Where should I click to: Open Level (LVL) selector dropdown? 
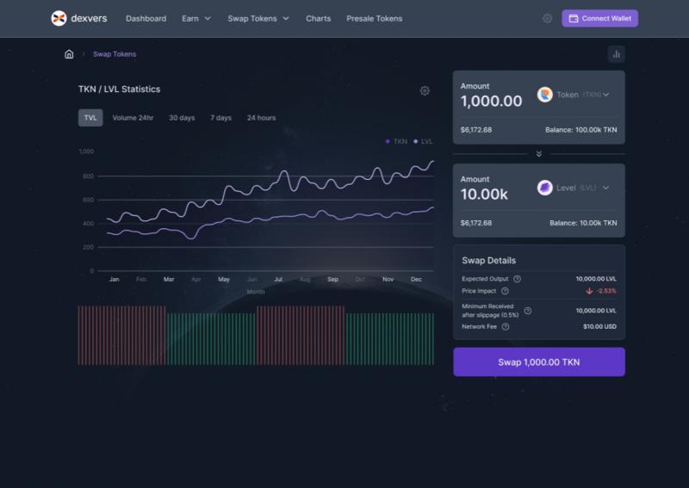click(x=574, y=188)
